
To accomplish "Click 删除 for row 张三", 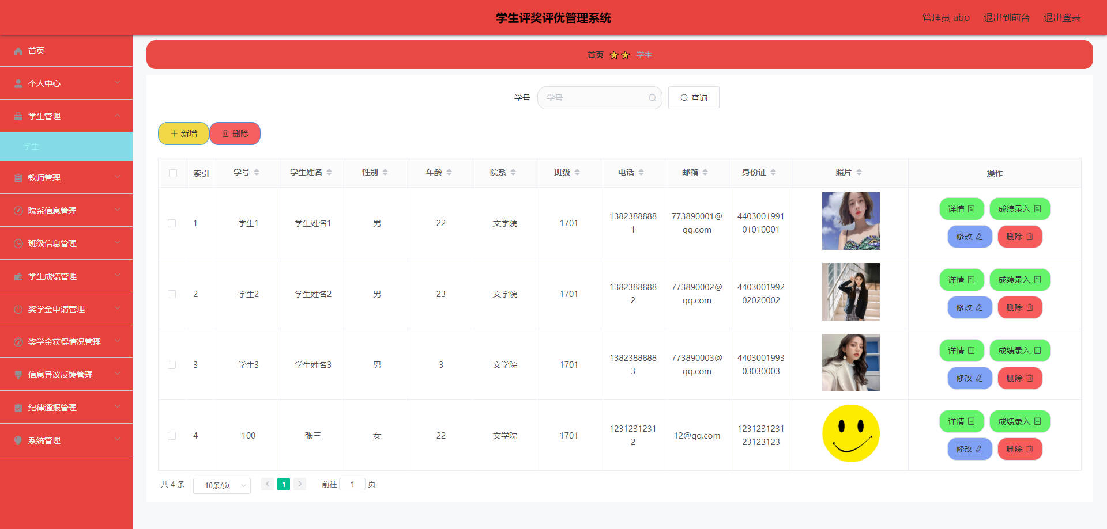I will pyautogui.click(x=1020, y=449).
